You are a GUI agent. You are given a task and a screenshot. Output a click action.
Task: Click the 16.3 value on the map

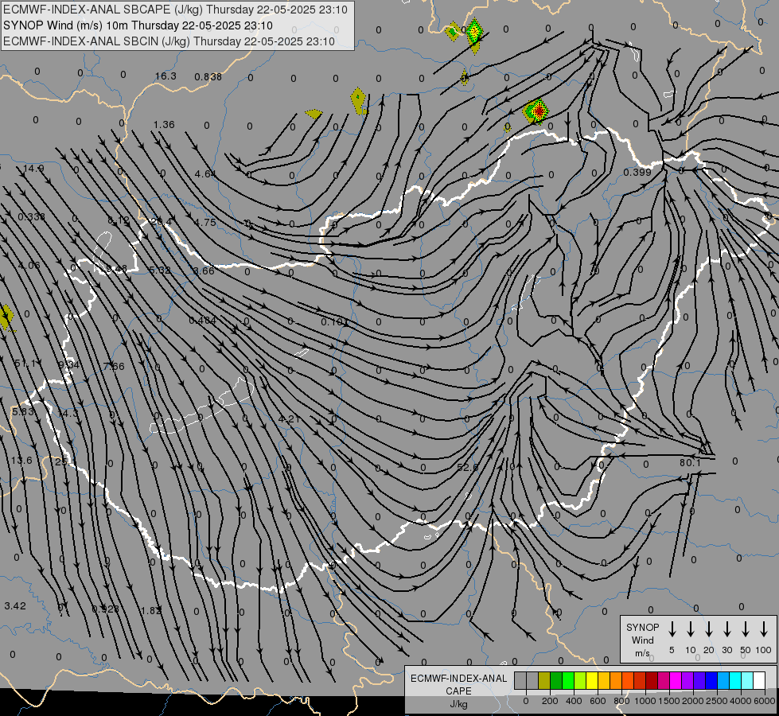coord(166,76)
